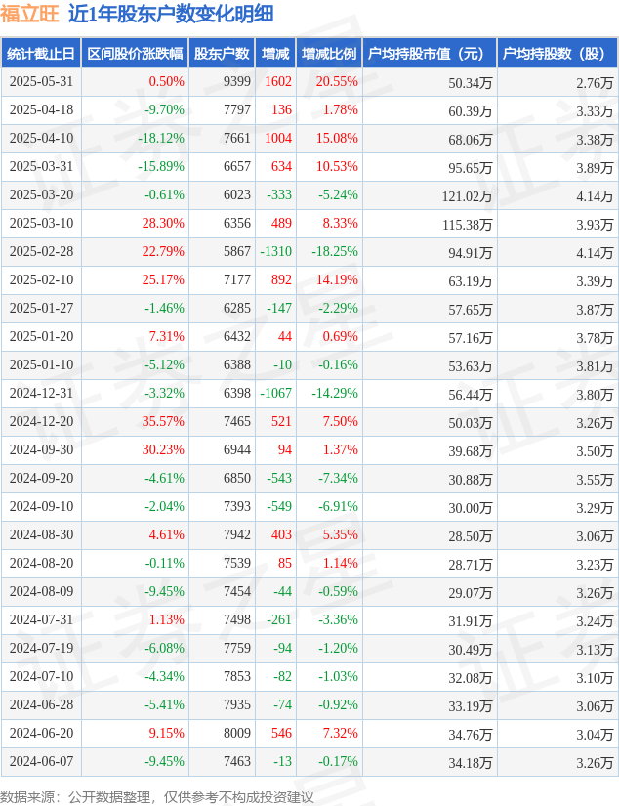Screen dimensions: 619x806
Task: Click the 户均持股数（股） column header
Action: pos(557,54)
